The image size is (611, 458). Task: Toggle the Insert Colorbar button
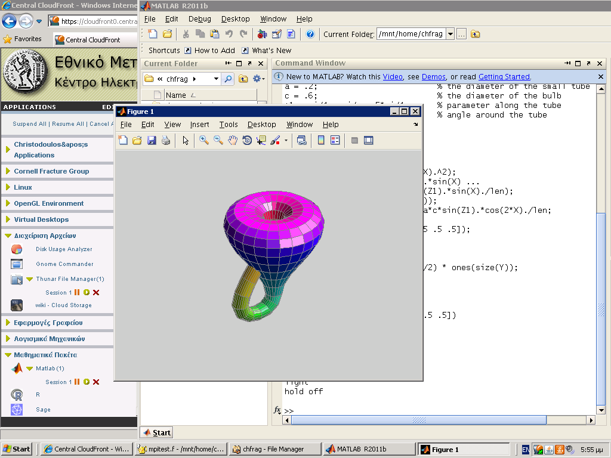tap(321, 140)
